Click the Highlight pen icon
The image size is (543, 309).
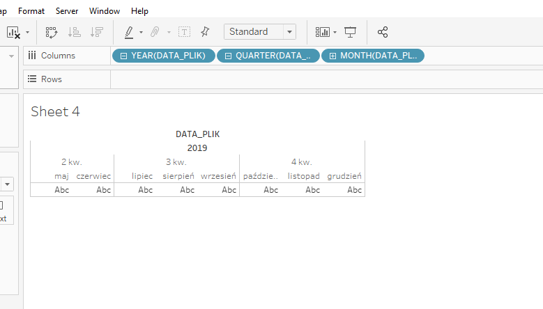[129, 32]
